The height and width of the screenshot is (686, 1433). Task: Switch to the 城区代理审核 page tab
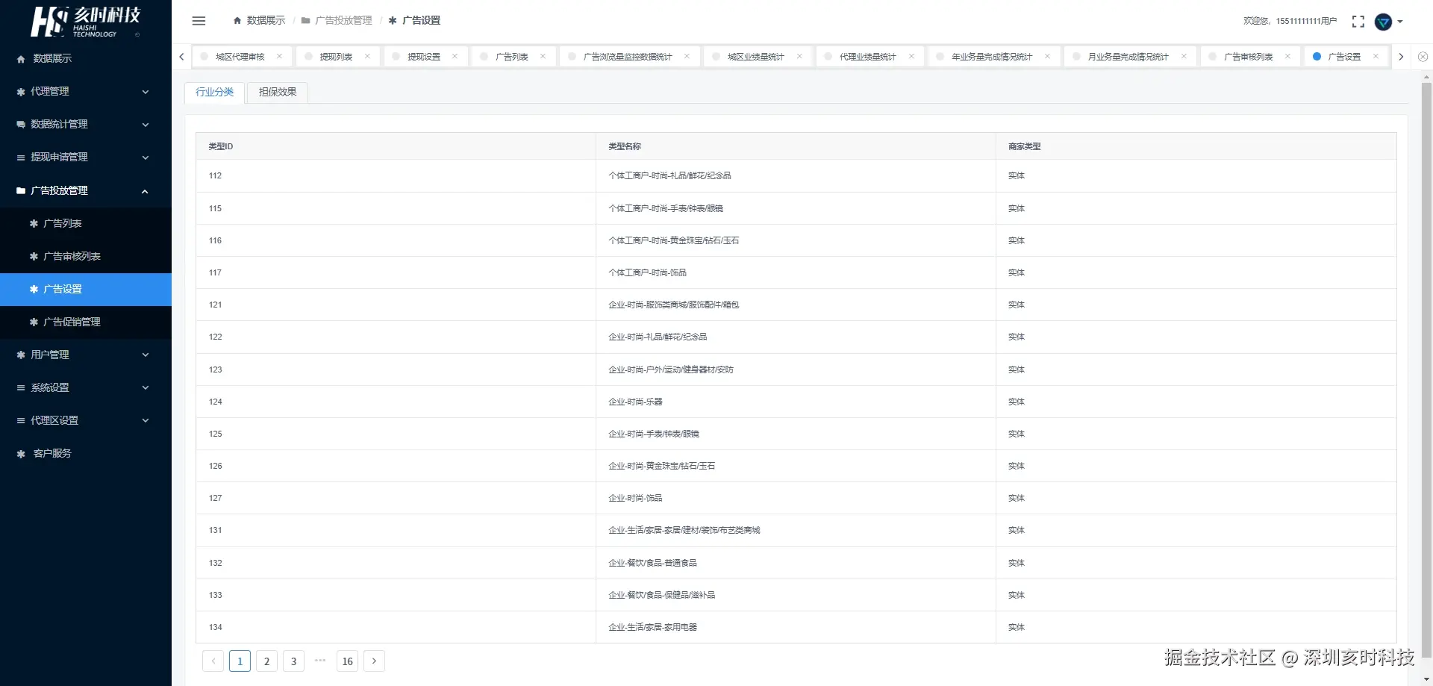point(240,57)
